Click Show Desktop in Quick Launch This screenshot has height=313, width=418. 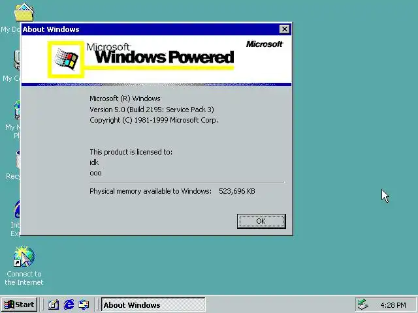coord(54,305)
